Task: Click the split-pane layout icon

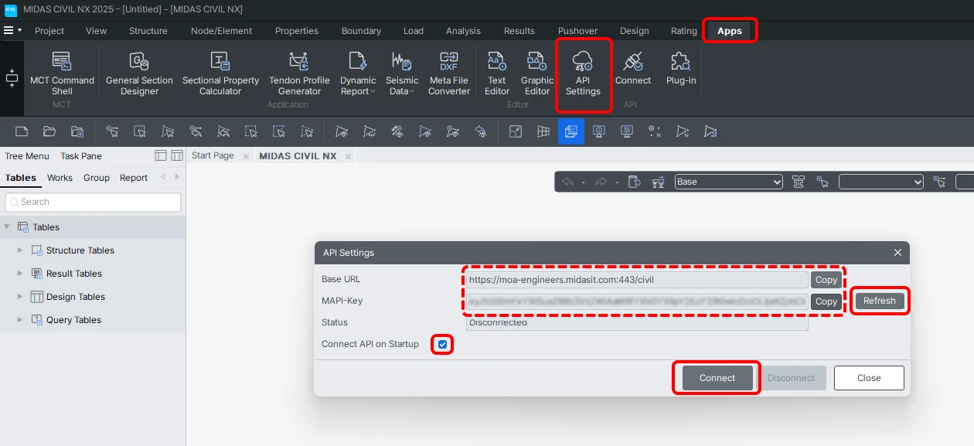Action: click(x=177, y=155)
